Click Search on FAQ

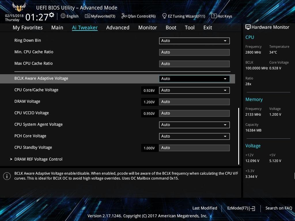279,208
